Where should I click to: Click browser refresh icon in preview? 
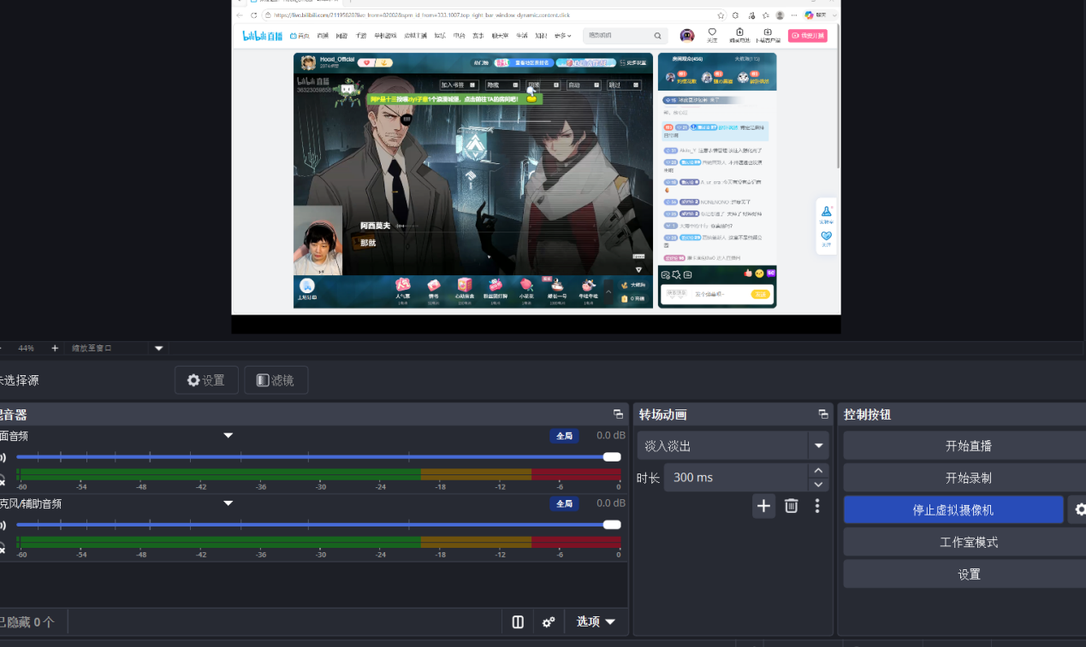click(x=254, y=15)
